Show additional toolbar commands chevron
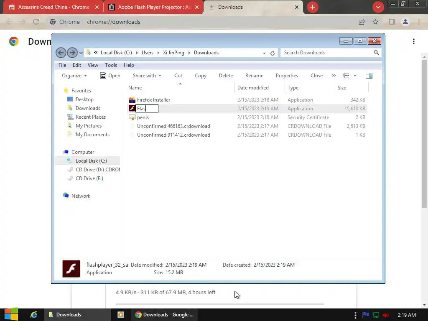Screen dimensions: 428x321 click(334, 76)
